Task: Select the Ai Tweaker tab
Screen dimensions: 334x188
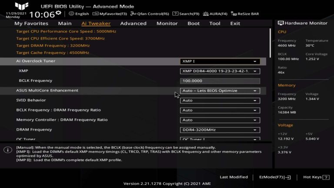Action: 96,23
